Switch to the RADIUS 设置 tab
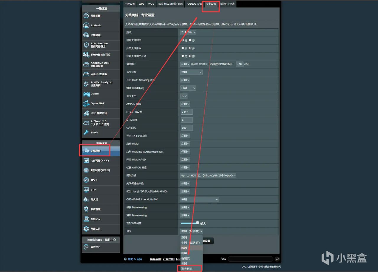The width and height of the screenshot is (378, 272). click(194, 4)
